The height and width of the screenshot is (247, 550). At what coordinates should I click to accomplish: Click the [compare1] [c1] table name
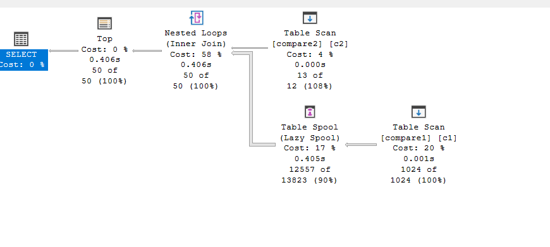point(419,138)
